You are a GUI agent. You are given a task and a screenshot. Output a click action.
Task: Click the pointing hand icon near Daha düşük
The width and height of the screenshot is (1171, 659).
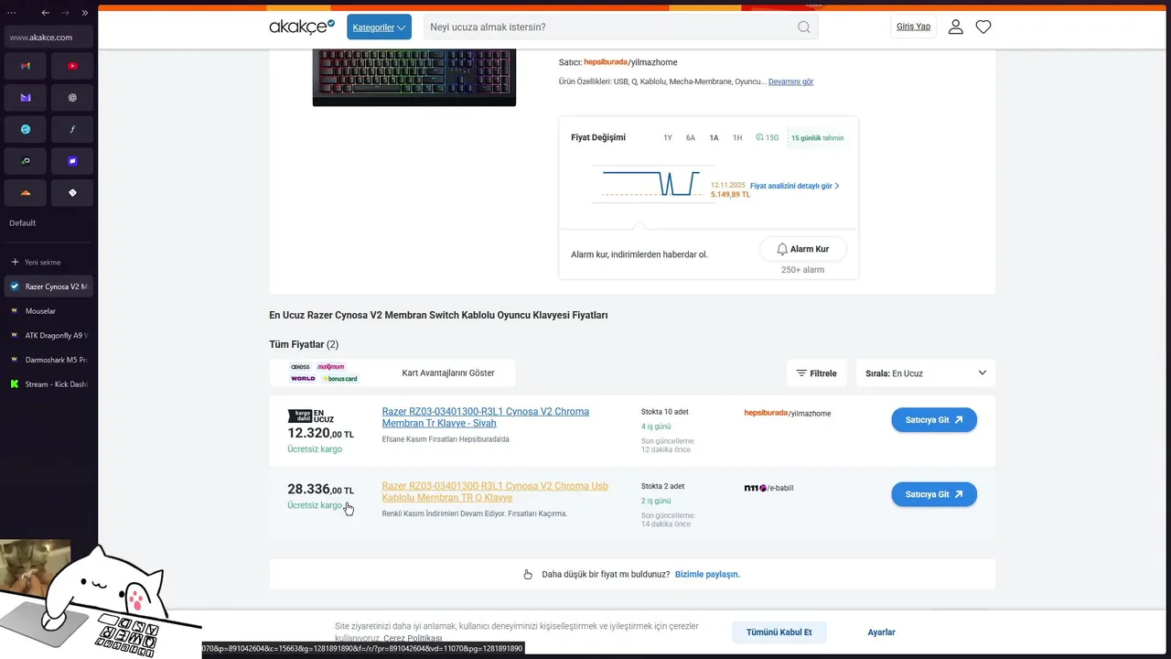click(x=528, y=575)
